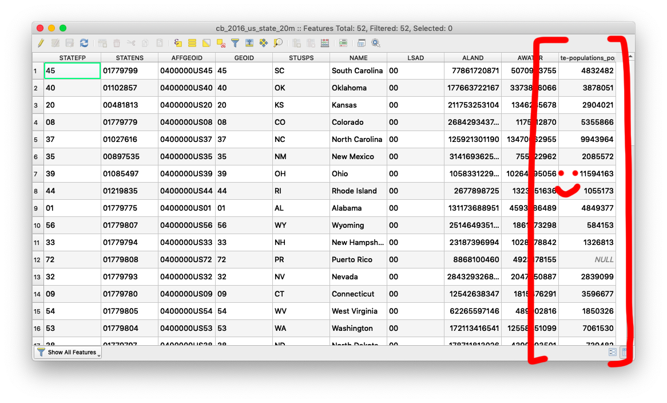The image size is (667, 403).
Task: Reload the table with the refresh icon
Action: (84, 43)
